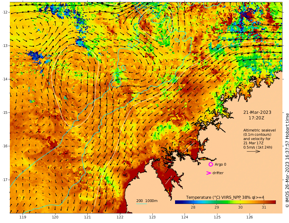Click the 28 label on the color scale
289x223 pixels.
(193, 207)
